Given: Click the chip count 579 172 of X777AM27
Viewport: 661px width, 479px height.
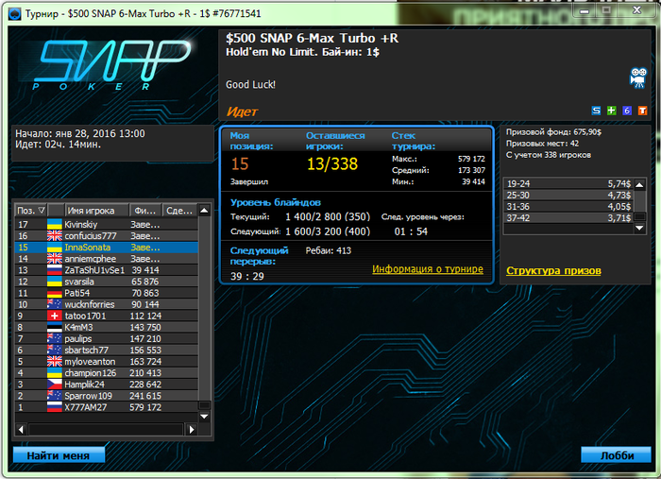Looking at the screenshot, I should click(145, 407).
